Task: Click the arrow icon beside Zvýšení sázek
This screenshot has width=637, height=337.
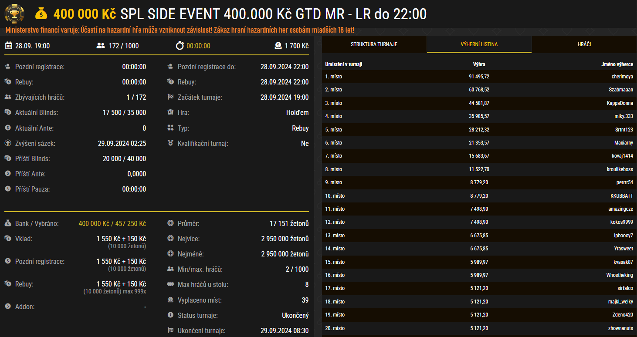Action: (x=8, y=143)
